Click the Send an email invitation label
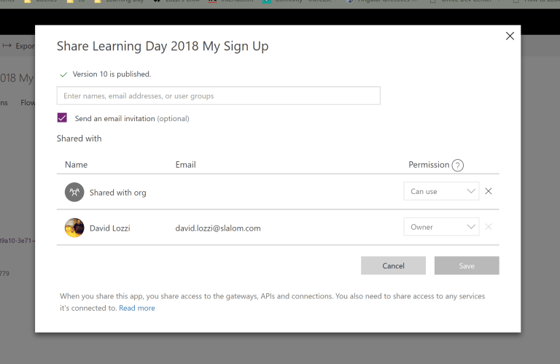This screenshot has width=560, height=364. 132,119
